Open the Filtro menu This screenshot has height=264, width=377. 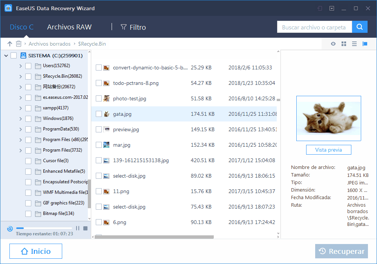[x=133, y=27]
